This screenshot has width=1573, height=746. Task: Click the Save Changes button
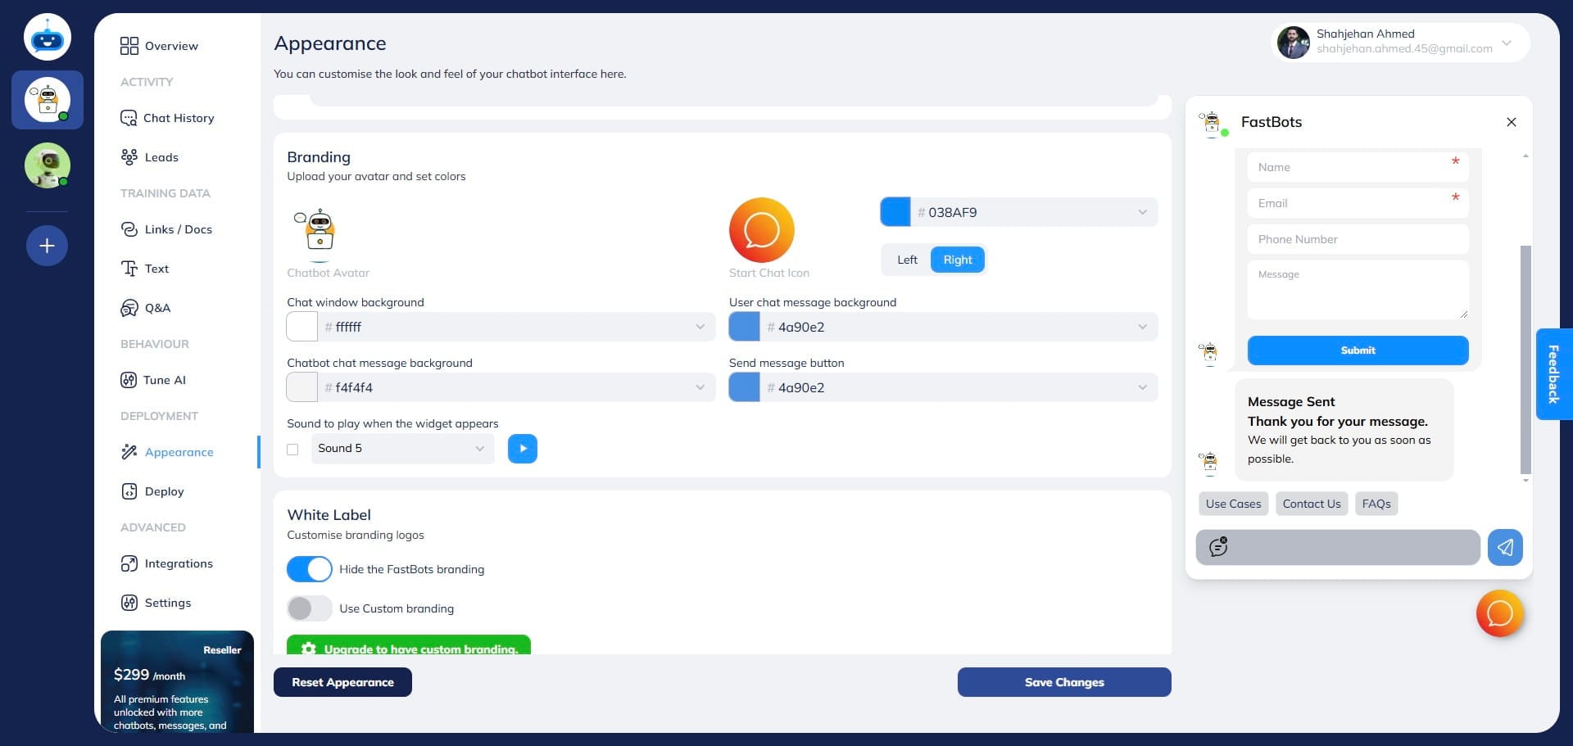click(1064, 681)
